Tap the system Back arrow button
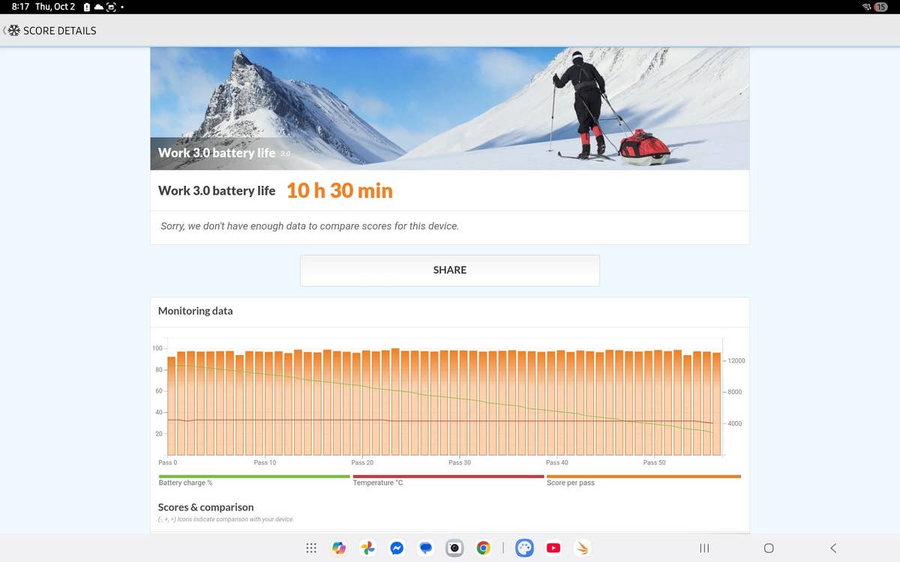The image size is (900, 562). [x=832, y=548]
